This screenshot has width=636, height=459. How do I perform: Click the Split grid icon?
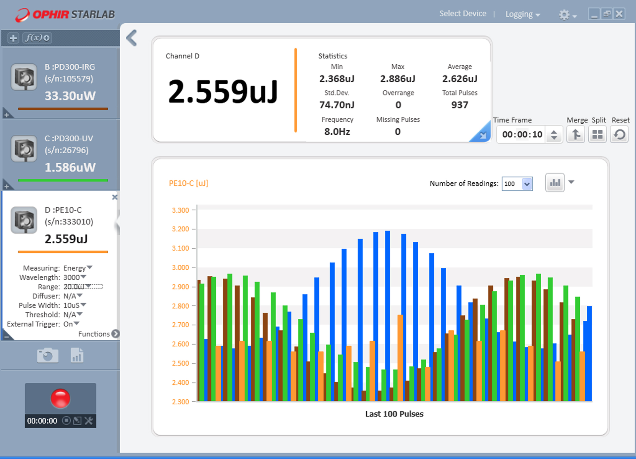pos(597,134)
